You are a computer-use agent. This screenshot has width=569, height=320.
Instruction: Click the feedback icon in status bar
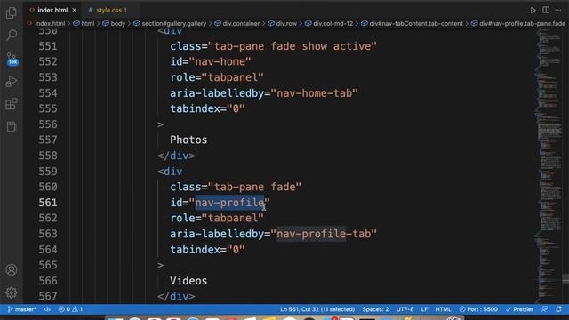(544, 309)
